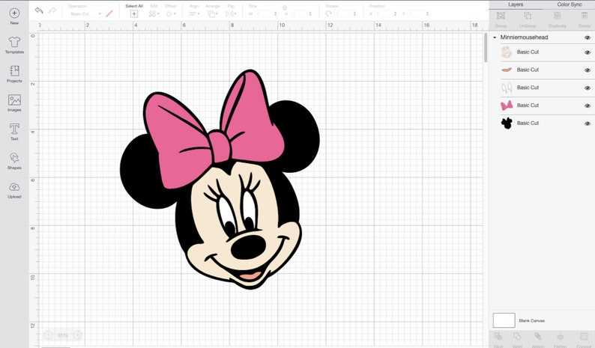Open the Arrange dropdown
Viewport: 595px width, 348px height.
coord(213,14)
